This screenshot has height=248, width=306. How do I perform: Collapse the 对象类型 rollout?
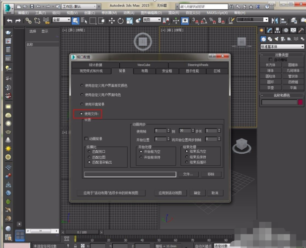coord(282,55)
